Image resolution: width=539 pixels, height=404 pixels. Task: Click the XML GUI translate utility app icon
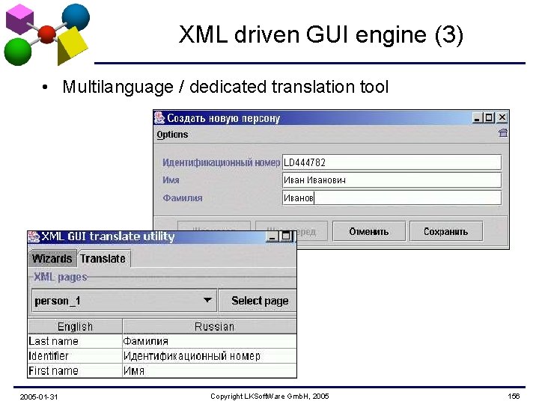click(34, 236)
